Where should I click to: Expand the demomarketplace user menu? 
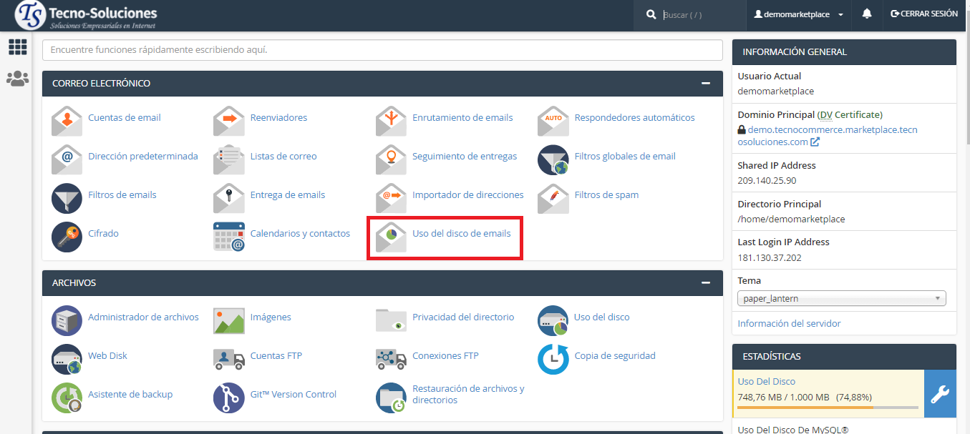[x=799, y=14]
